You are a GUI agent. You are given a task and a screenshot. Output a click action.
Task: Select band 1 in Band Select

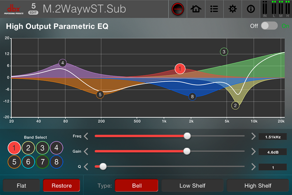14,148
